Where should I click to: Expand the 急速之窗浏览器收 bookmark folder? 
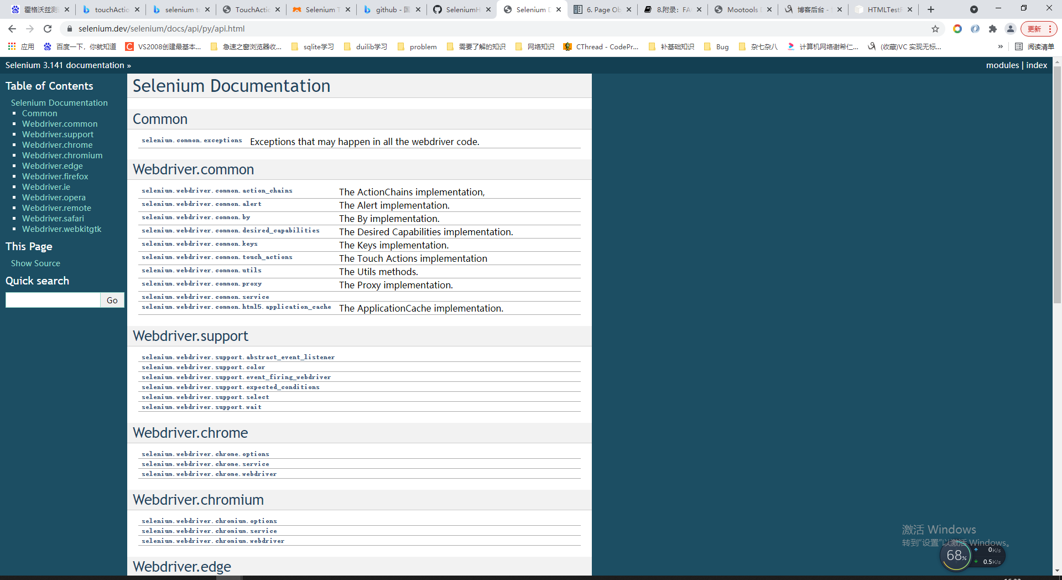click(x=246, y=46)
